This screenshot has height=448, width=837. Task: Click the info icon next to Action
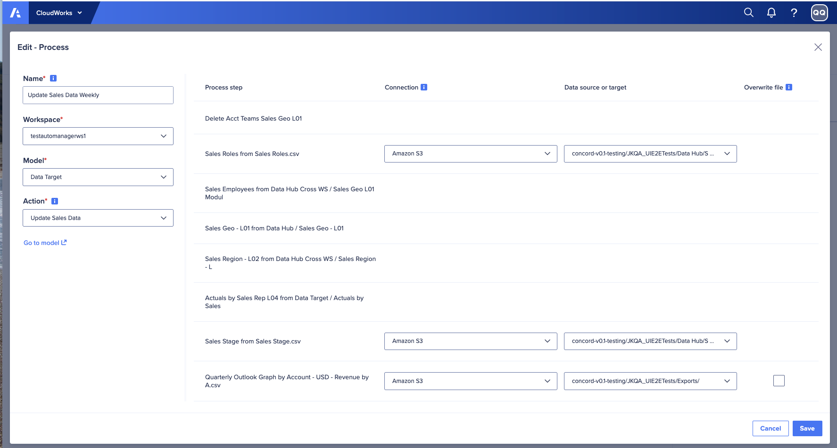tap(55, 201)
